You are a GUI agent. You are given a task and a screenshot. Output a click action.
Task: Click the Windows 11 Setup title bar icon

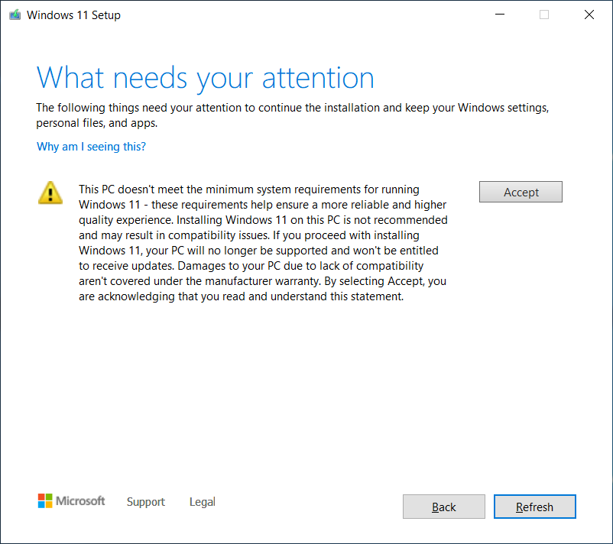coord(15,15)
